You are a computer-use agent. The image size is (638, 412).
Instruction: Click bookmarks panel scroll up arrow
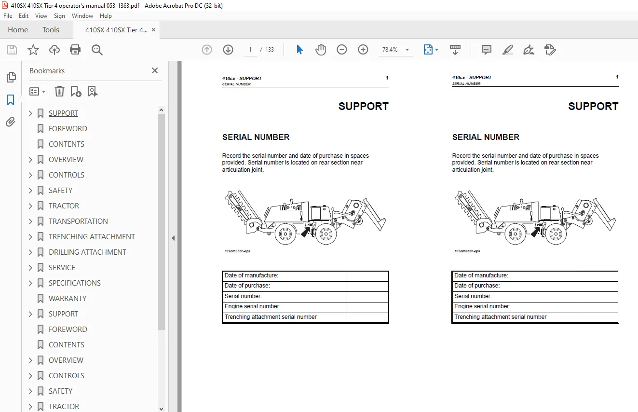pos(162,110)
